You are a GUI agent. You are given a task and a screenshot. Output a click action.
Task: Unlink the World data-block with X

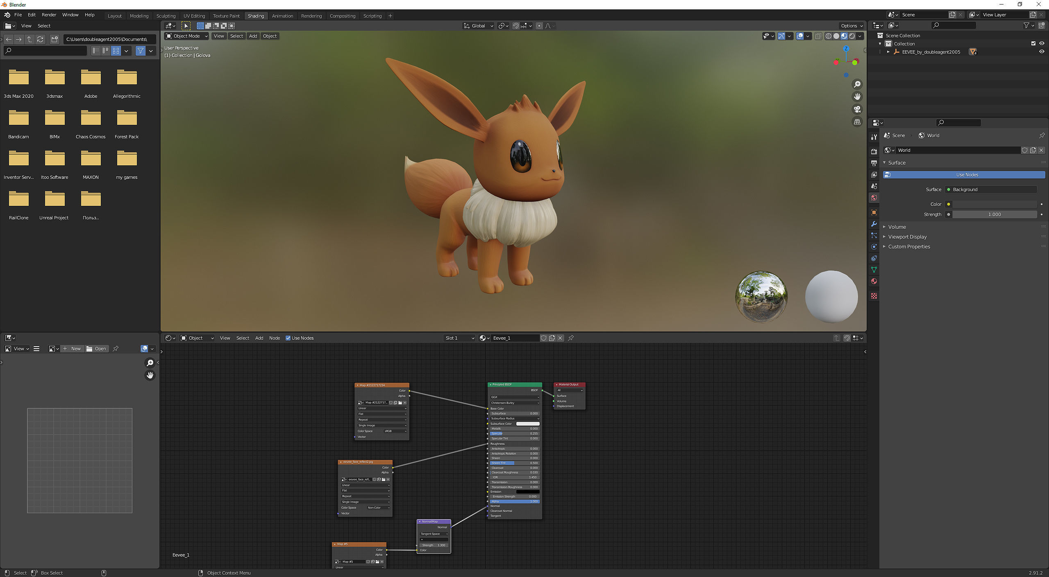coord(1041,150)
